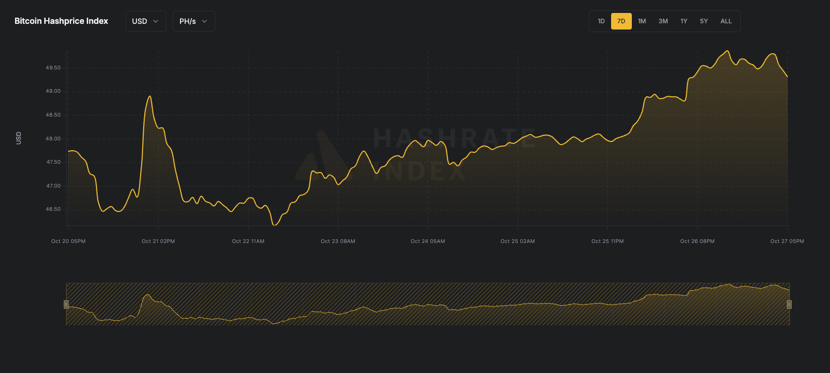The height and width of the screenshot is (373, 830).
Task: Select the 7D time range
Action: point(621,21)
